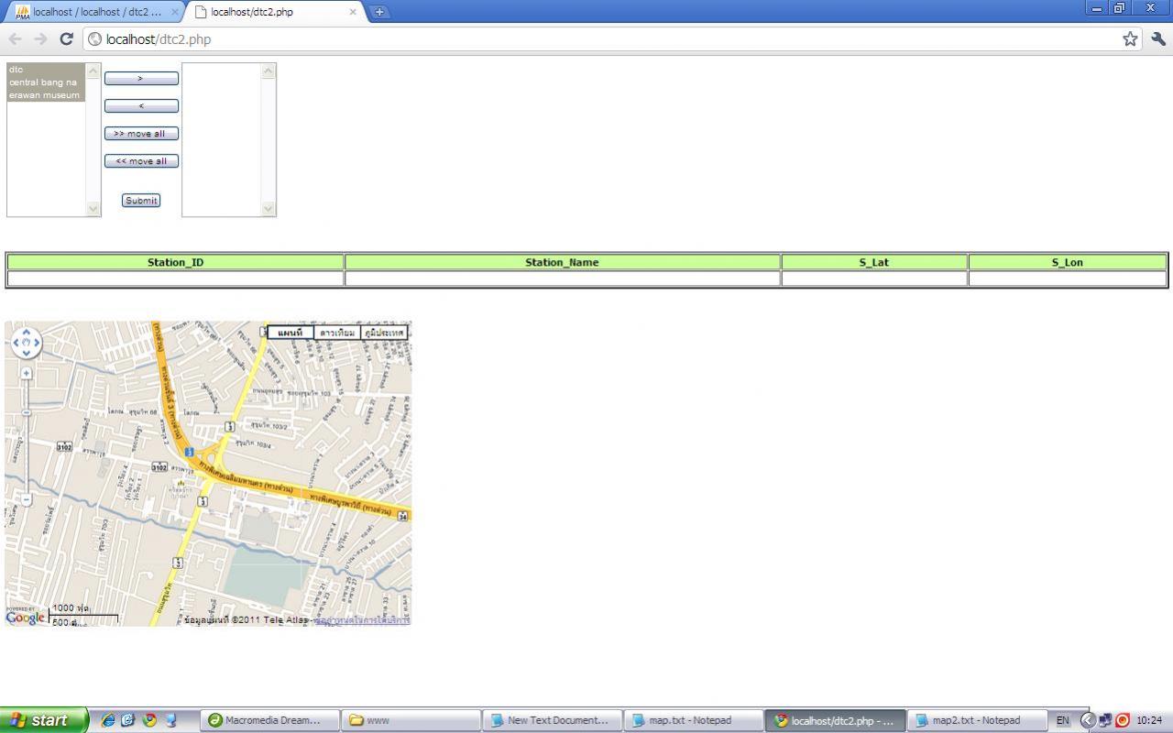The image size is (1173, 733).
Task: Open the www folder window from taskbar
Action: tap(411, 720)
